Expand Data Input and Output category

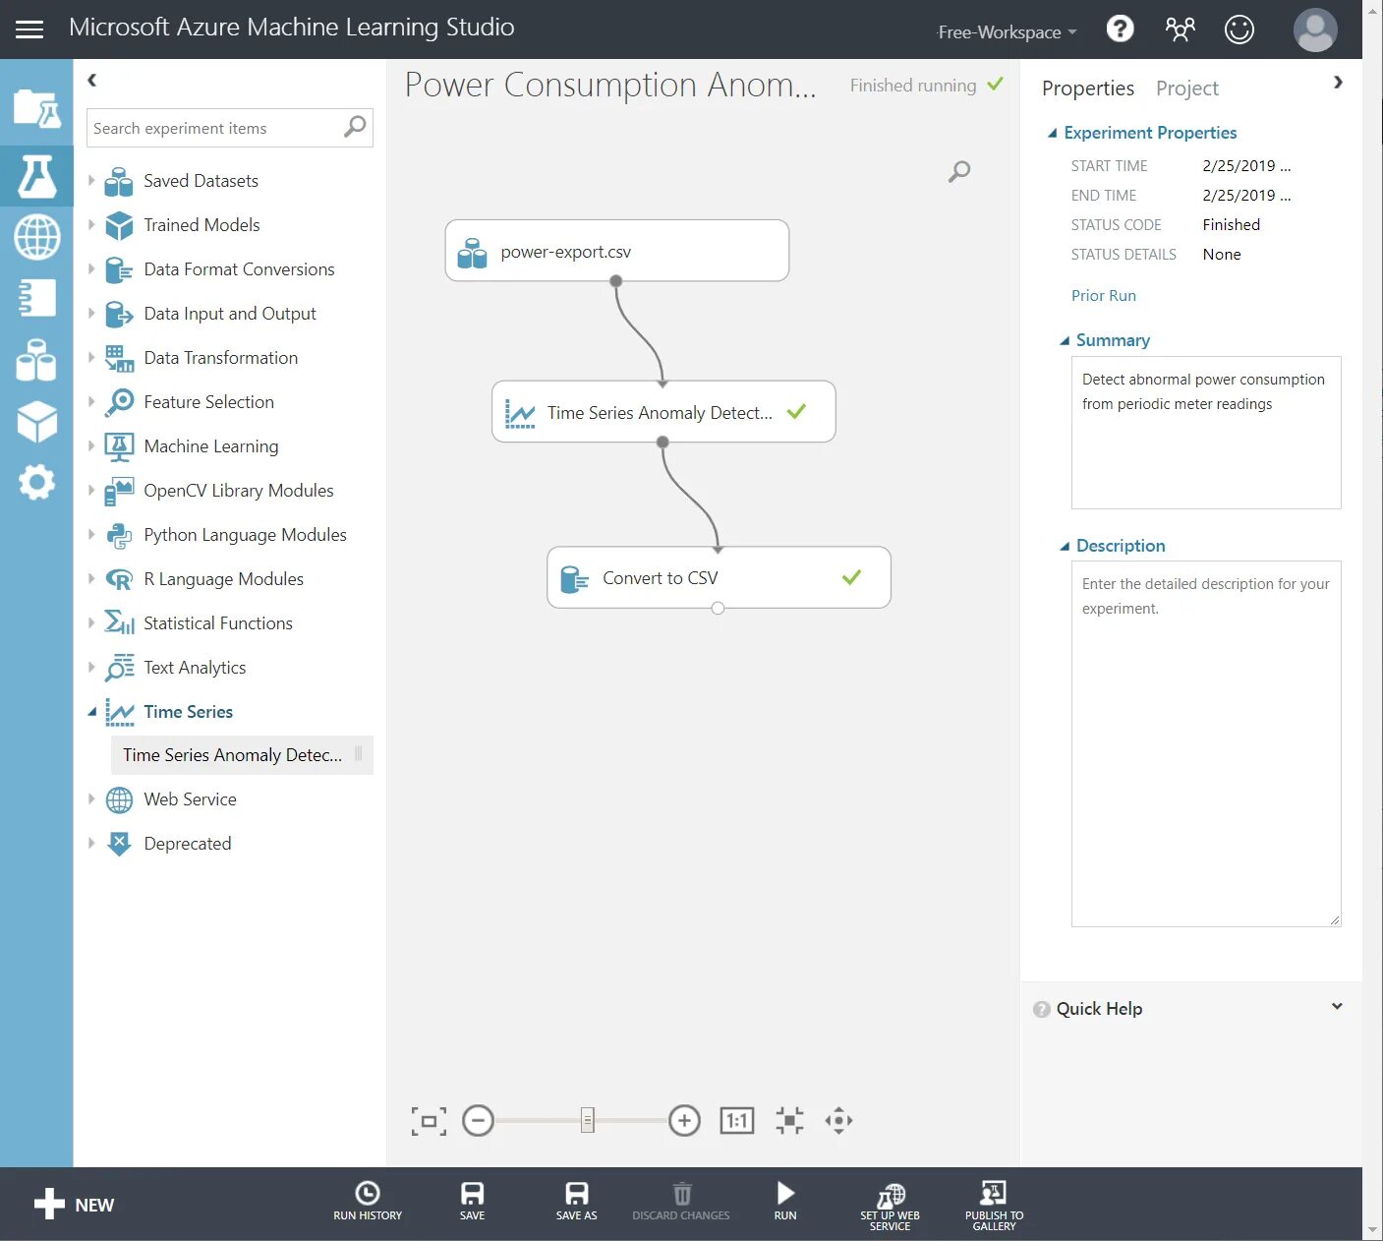click(x=91, y=313)
